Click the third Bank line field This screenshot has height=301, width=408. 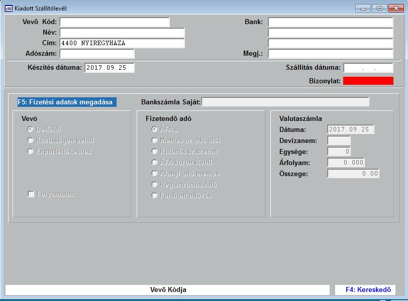click(331, 43)
